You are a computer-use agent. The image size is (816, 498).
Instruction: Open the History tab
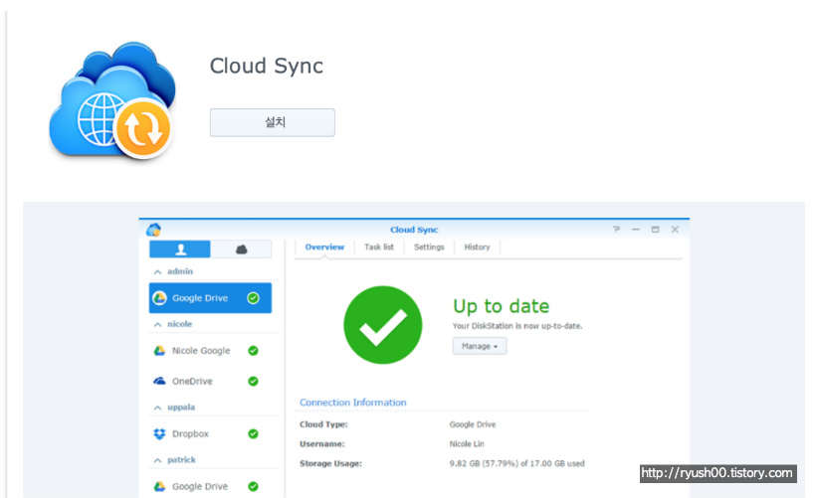pos(477,247)
